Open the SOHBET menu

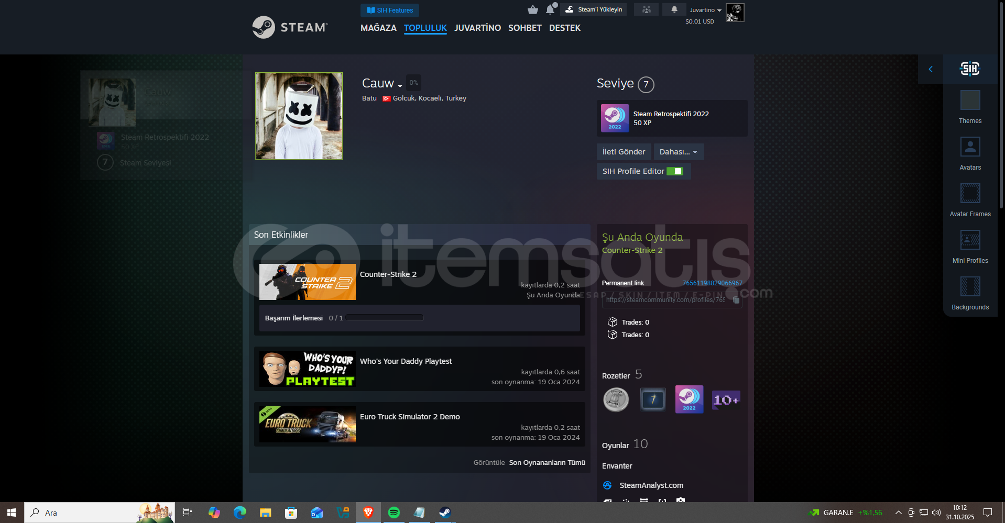(525, 28)
